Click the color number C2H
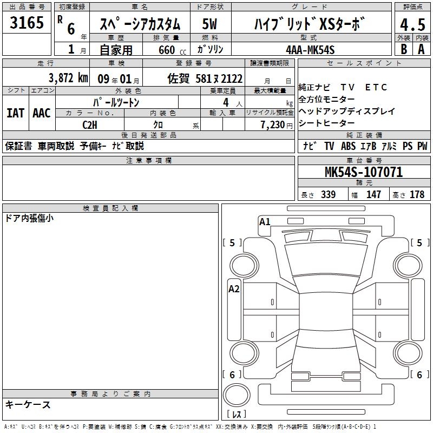 [90, 125]
